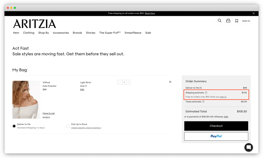The width and height of the screenshot is (263, 158).
Task: Select the Deliver to Me option
Action: (14, 126)
